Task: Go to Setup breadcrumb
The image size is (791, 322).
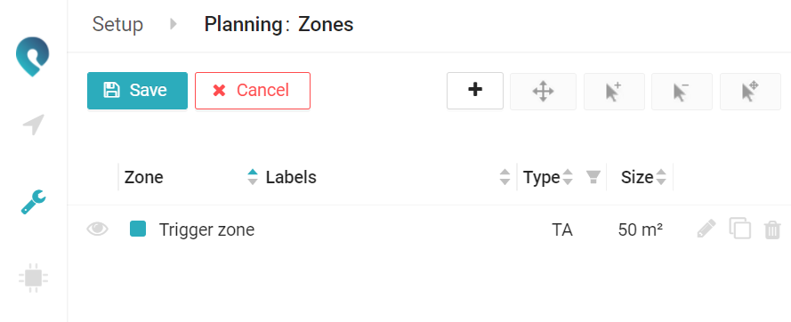Action: 117,24
